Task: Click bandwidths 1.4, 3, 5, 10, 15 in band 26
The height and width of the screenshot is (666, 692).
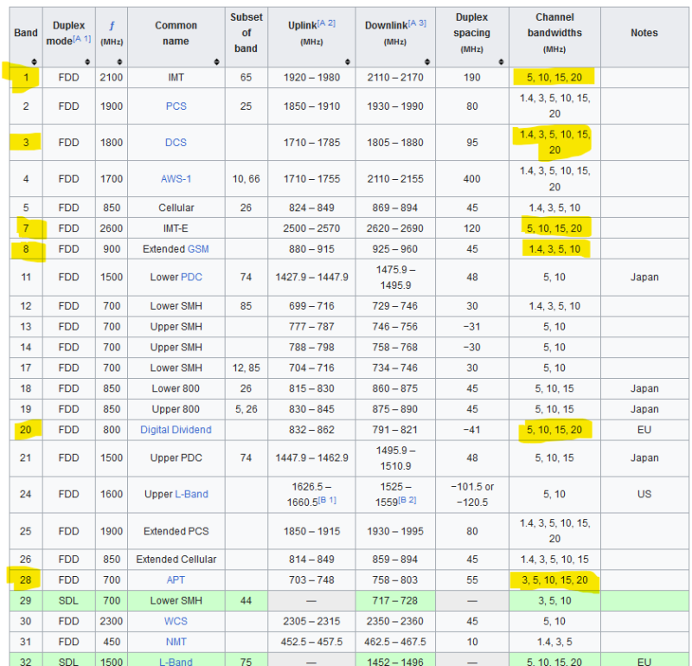Action: [554, 560]
